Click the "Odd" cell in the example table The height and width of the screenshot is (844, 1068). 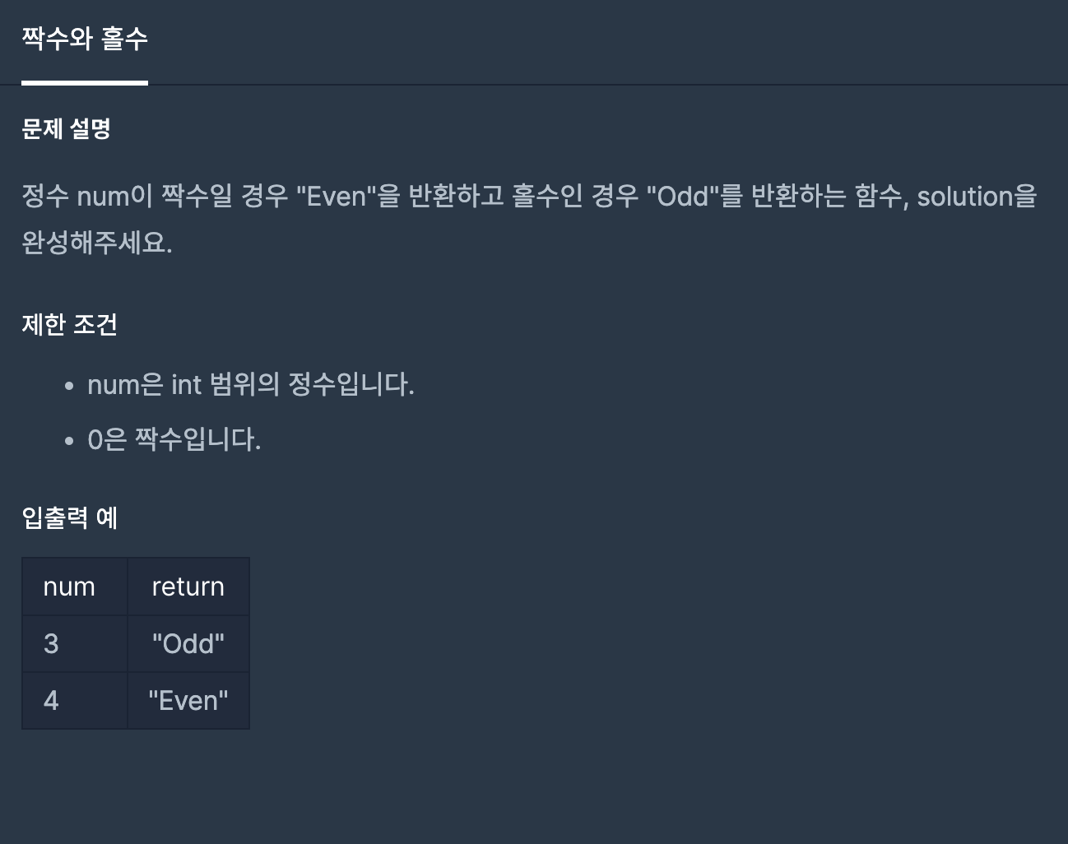click(x=188, y=643)
